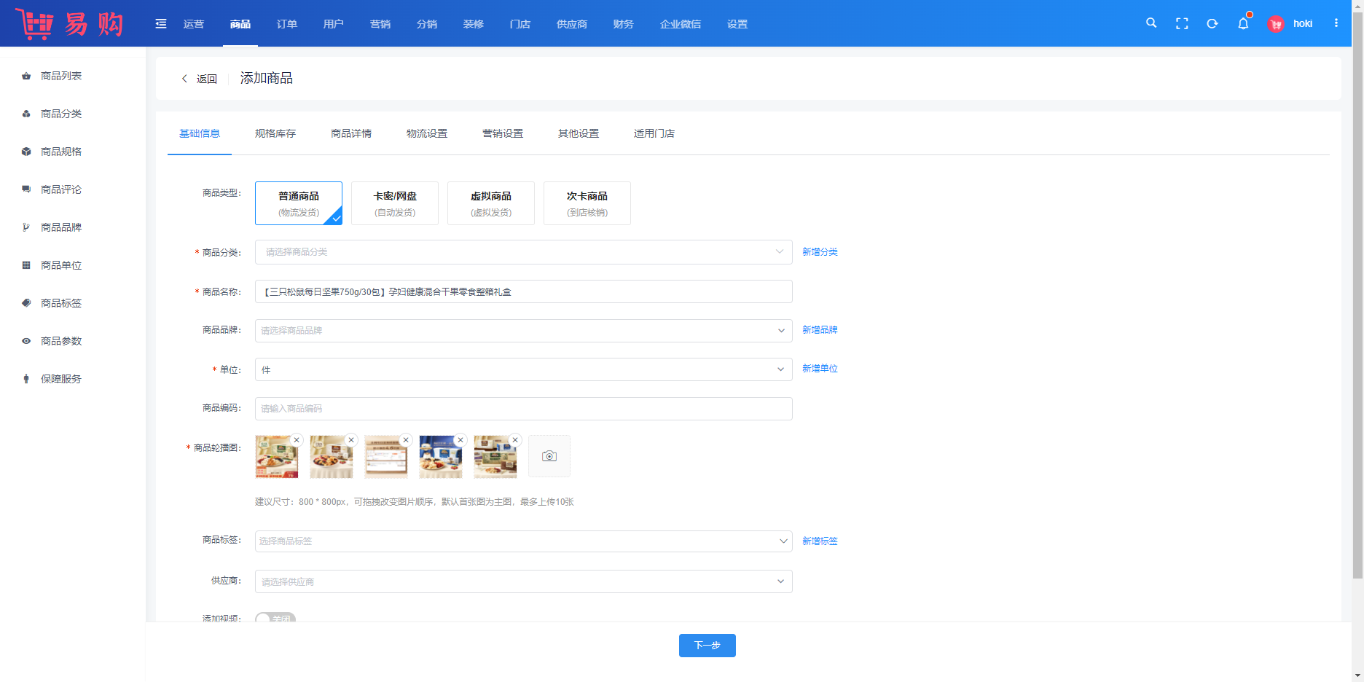This screenshot has width=1364, height=682.
Task: Open the notifications bell
Action: click(1243, 23)
